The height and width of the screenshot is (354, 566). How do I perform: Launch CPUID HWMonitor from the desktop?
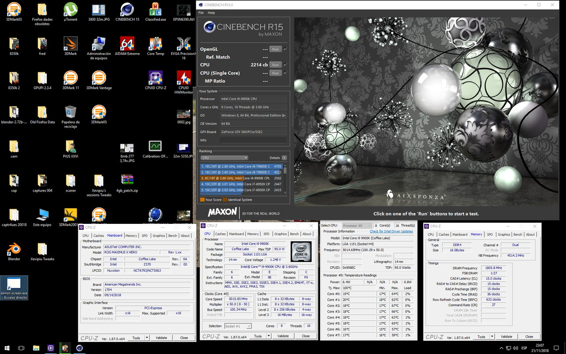point(184,82)
